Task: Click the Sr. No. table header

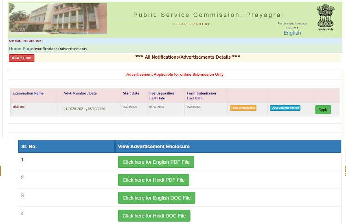Action: [x=29, y=147]
